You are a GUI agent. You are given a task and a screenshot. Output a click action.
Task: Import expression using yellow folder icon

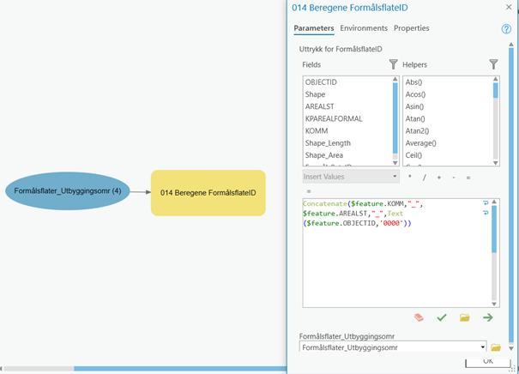(464, 317)
